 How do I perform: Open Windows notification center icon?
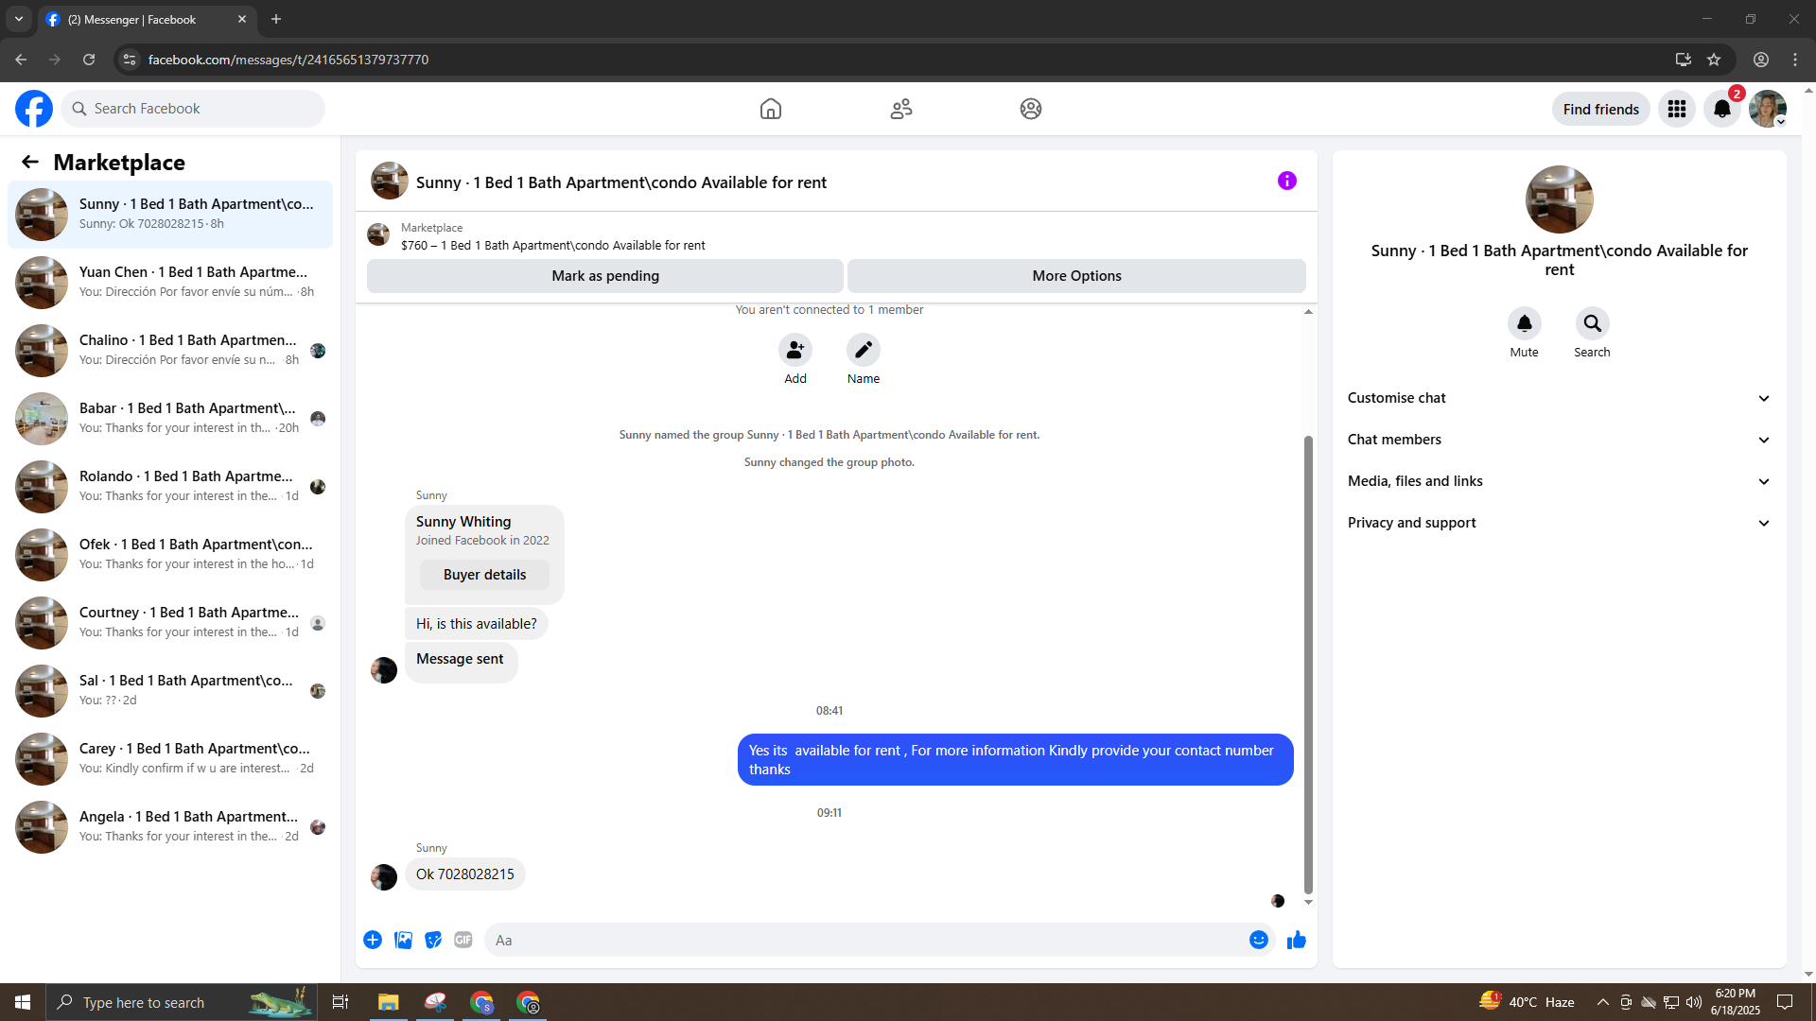point(1785,1002)
